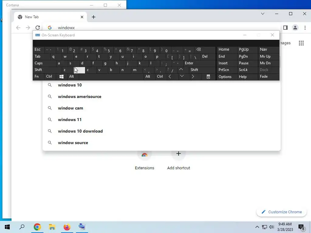Image resolution: width=311 pixels, height=233 pixels.
Task: Show hidden system tray icons
Action: (x=257, y=227)
